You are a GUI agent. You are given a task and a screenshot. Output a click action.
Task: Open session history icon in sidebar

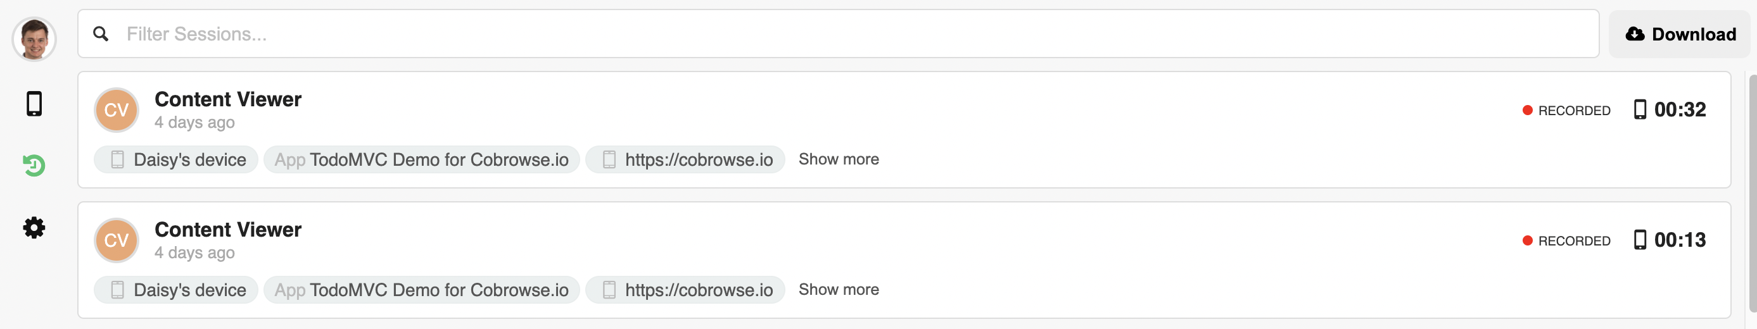pos(34,166)
